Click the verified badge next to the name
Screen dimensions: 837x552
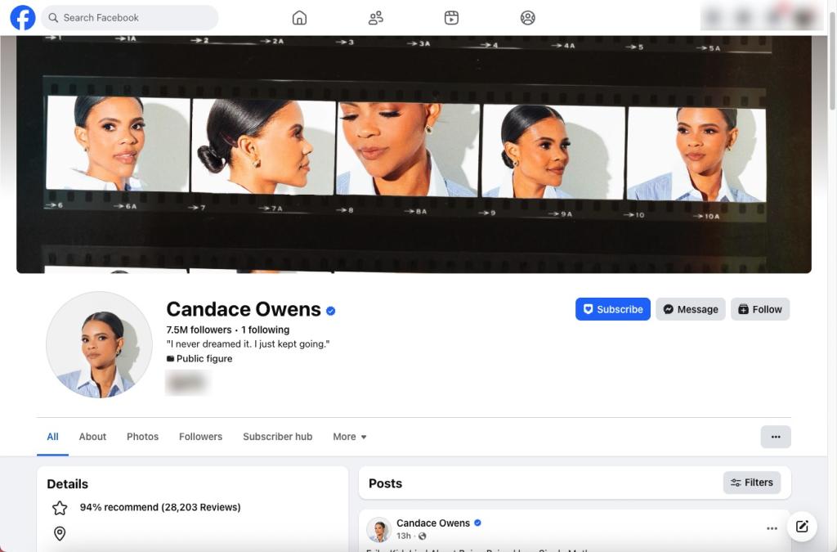[330, 309]
